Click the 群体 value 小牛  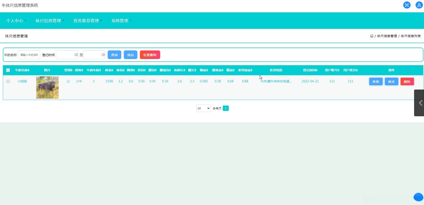tap(79, 81)
